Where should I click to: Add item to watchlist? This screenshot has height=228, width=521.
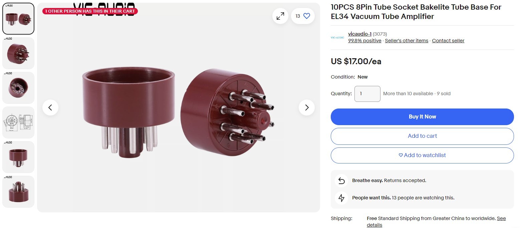click(422, 155)
